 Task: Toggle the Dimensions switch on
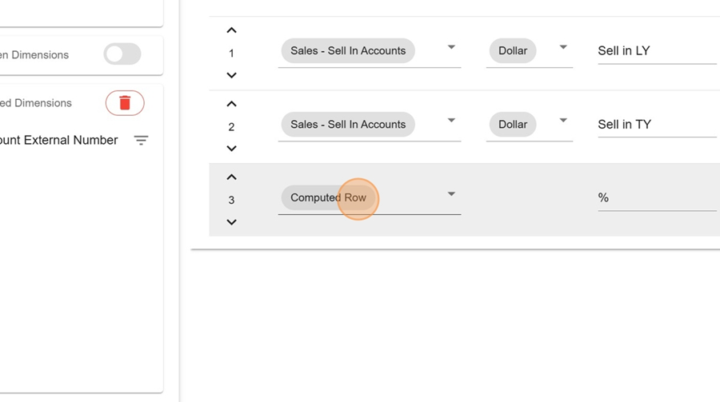(122, 54)
